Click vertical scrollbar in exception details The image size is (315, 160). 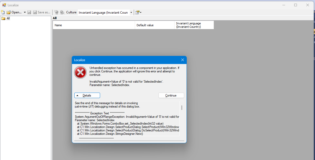point(182,108)
